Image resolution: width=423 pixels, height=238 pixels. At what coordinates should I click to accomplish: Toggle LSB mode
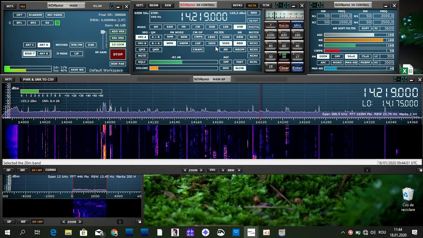[226, 27]
